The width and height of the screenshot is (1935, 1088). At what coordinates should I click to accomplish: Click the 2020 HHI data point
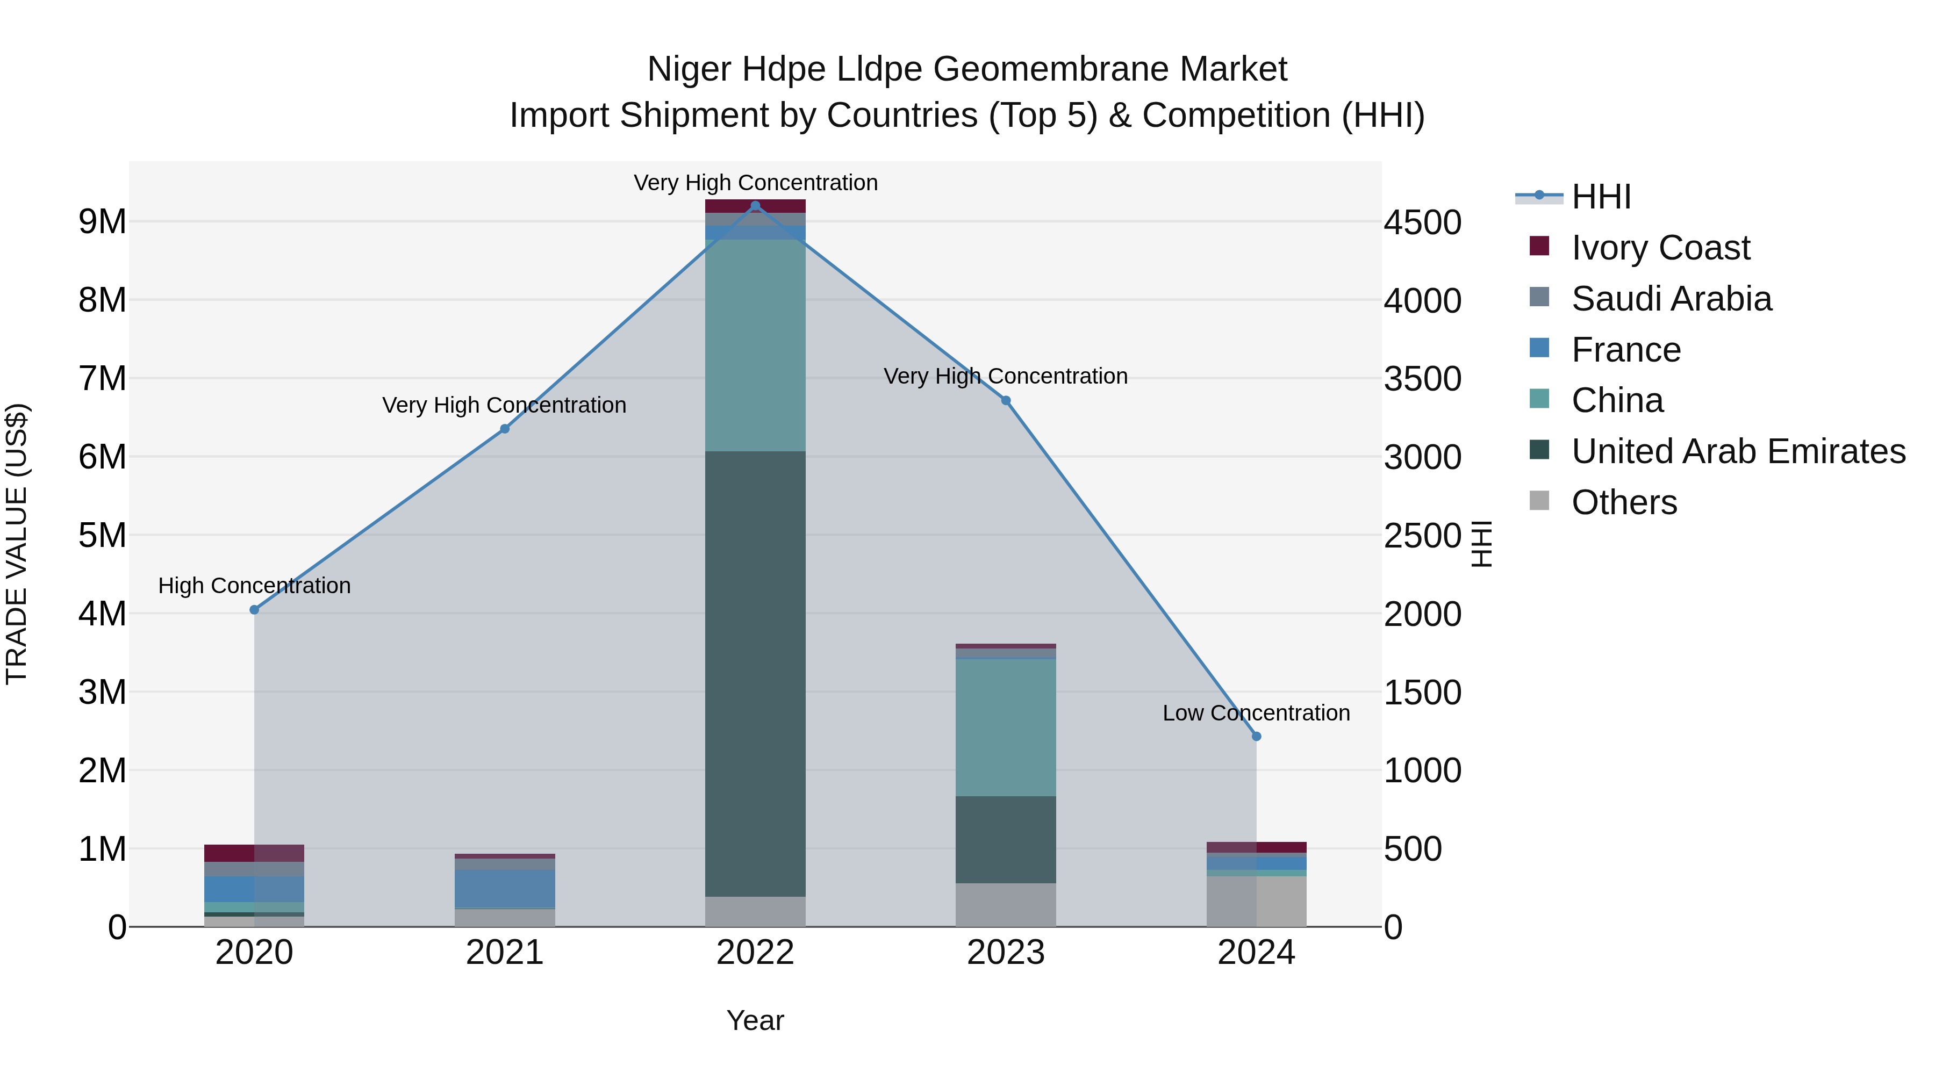click(254, 610)
